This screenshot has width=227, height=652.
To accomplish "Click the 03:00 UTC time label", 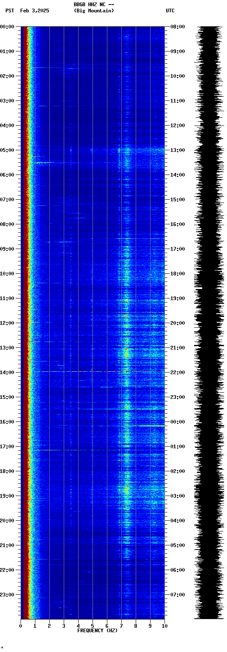I will [x=178, y=496].
